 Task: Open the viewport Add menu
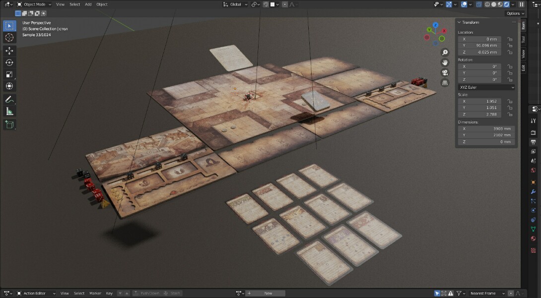pos(88,4)
